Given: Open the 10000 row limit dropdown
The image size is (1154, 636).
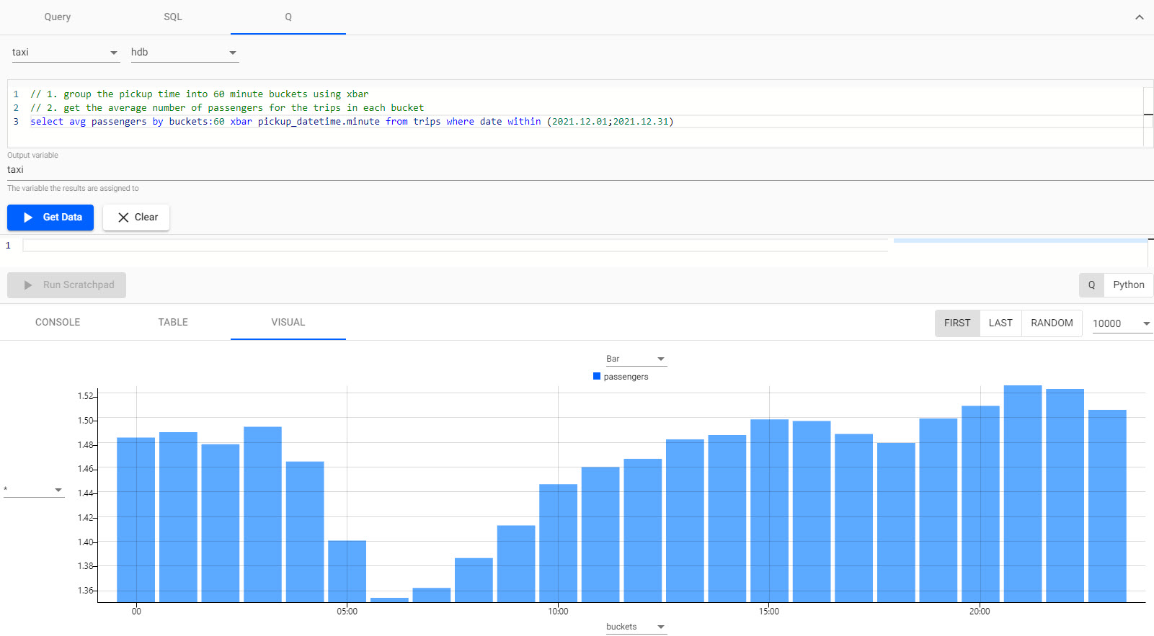Looking at the screenshot, I should (x=1122, y=324).
